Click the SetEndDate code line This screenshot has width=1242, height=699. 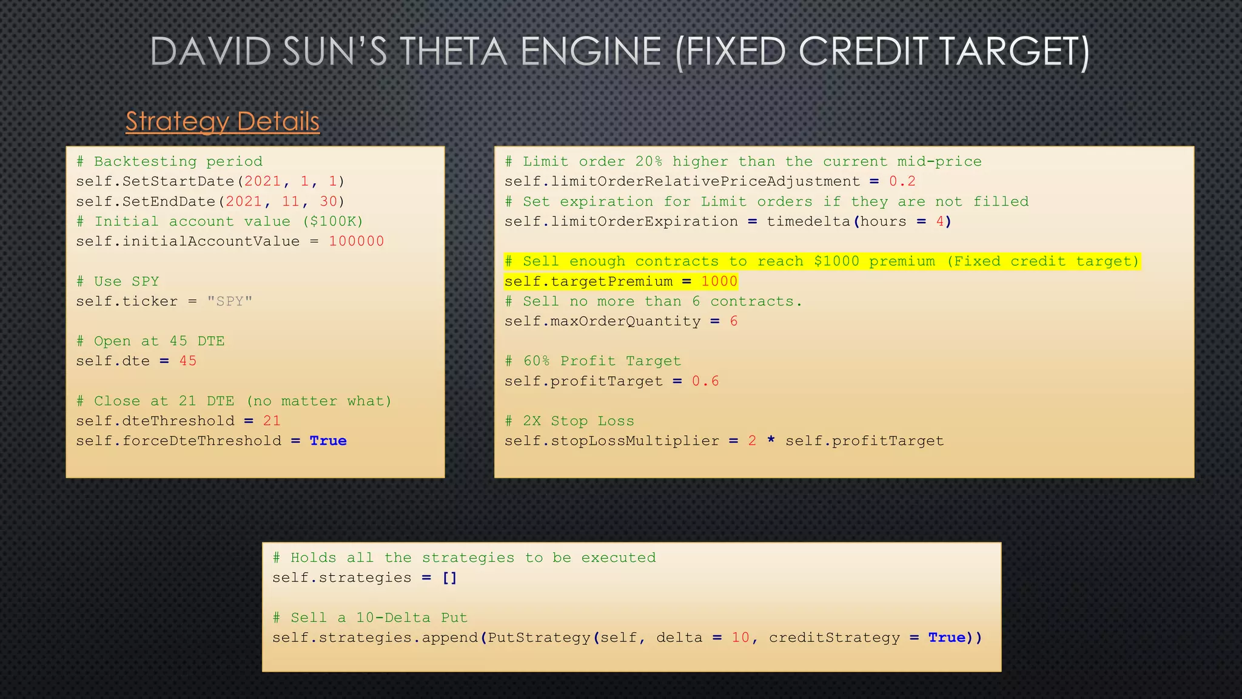point(210,201)
